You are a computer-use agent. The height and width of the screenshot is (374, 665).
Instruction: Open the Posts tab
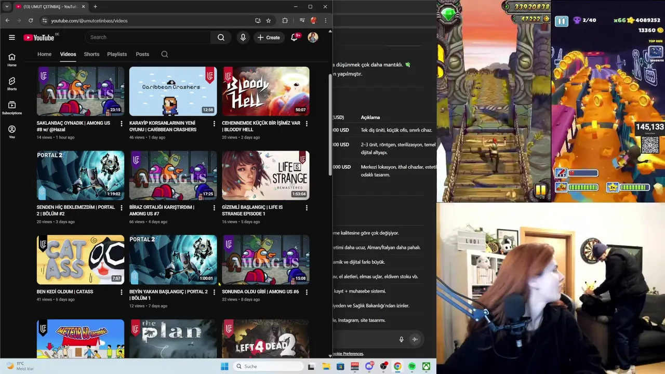[142, 54]
